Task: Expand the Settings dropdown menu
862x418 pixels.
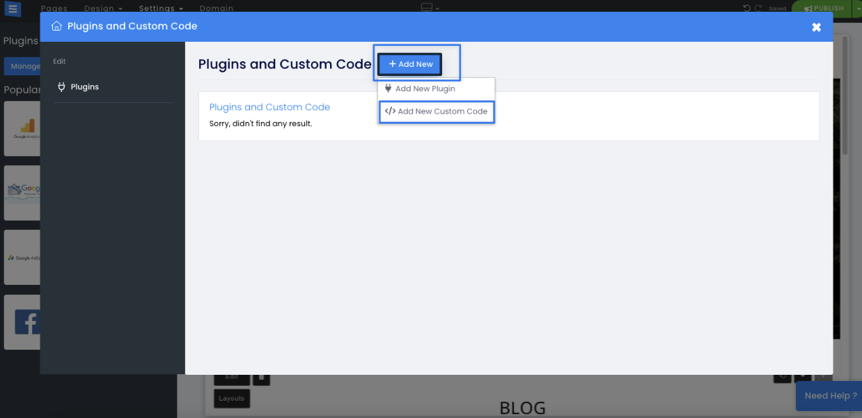Action: point(161,8)
